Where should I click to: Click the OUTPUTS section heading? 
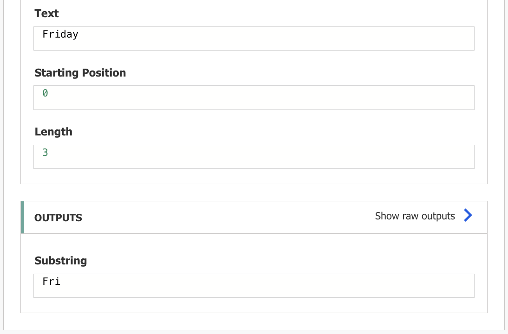tap(58, 218)
